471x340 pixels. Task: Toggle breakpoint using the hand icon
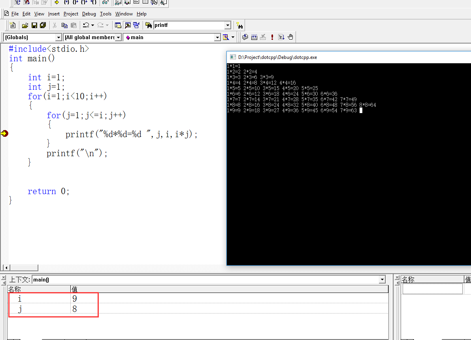pyautogui.click(x=290, y=37)
